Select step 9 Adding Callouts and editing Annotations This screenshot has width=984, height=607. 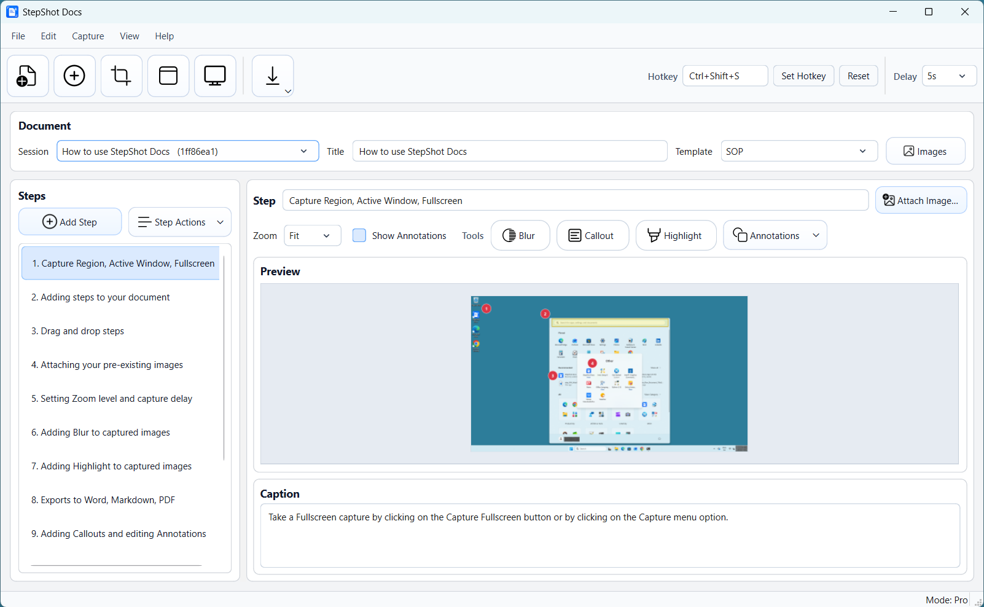coord(120,533)
